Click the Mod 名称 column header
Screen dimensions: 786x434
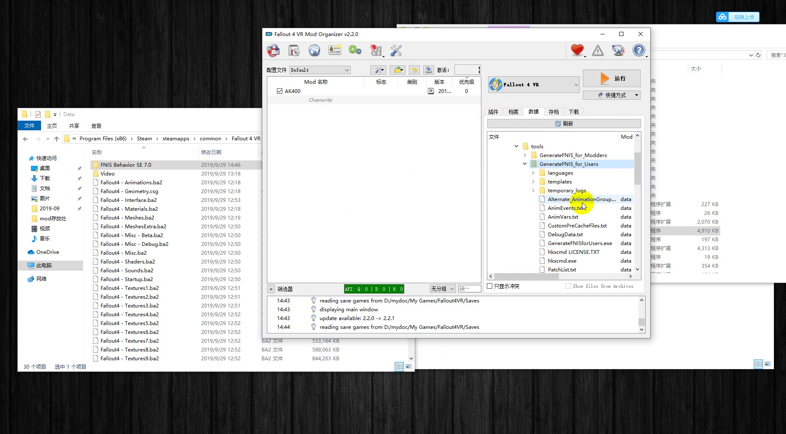[x=316, y=82]
